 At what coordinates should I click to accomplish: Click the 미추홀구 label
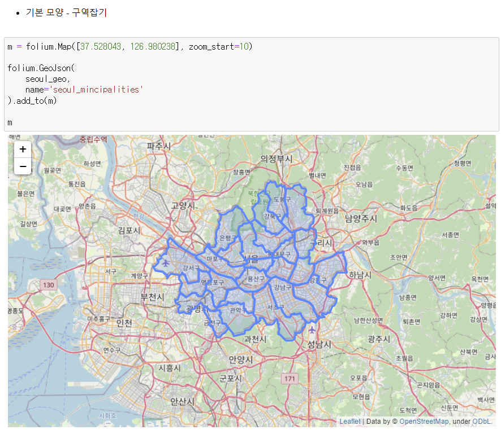tap(98, 319)
